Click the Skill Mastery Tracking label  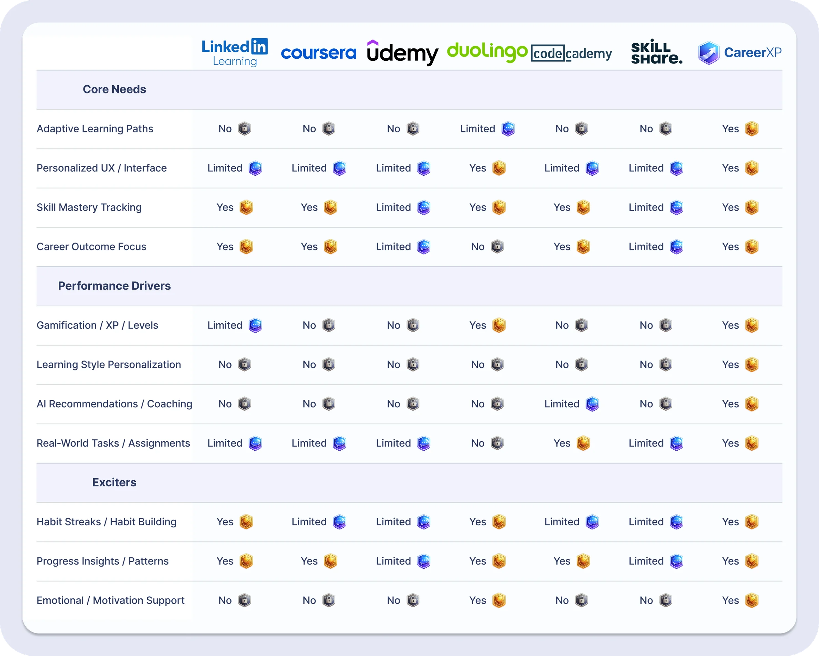pos(89,207)
